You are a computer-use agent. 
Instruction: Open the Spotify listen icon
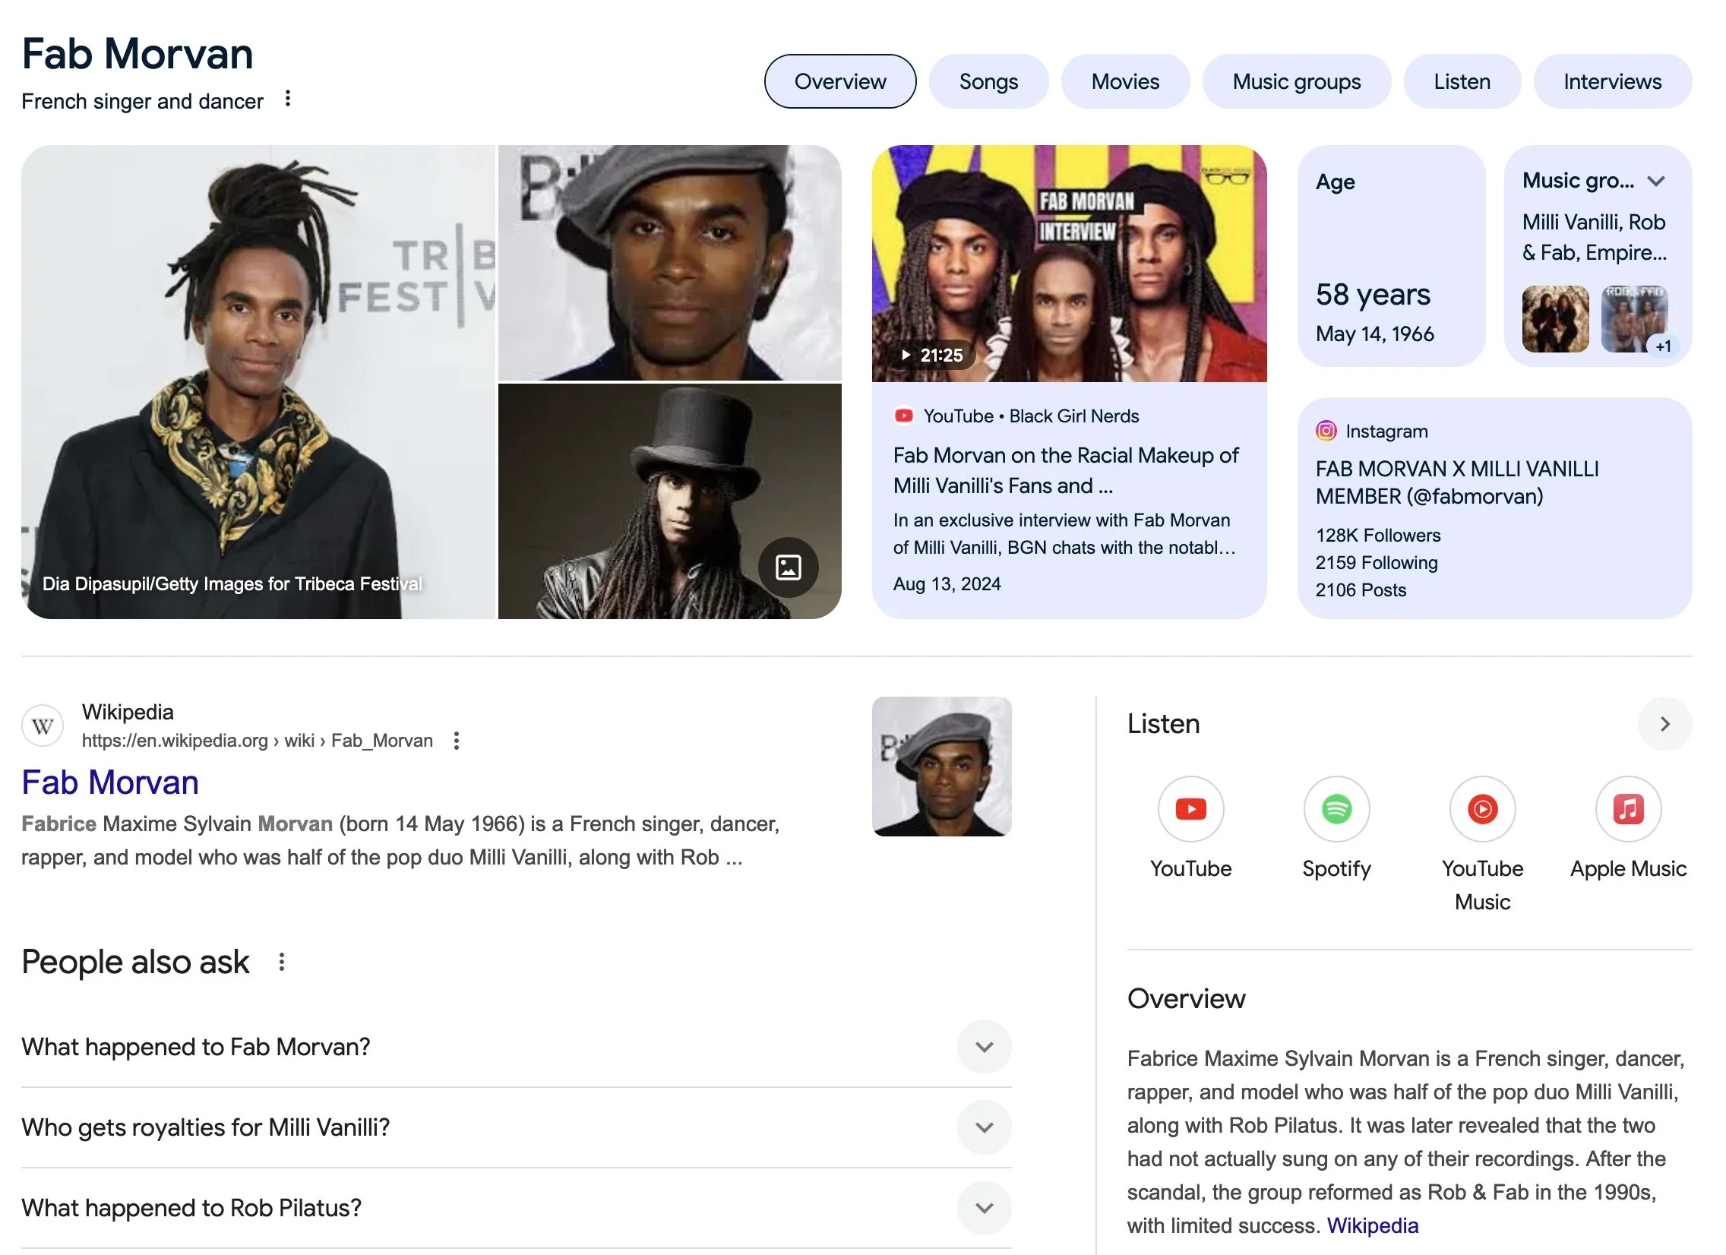1336,808
